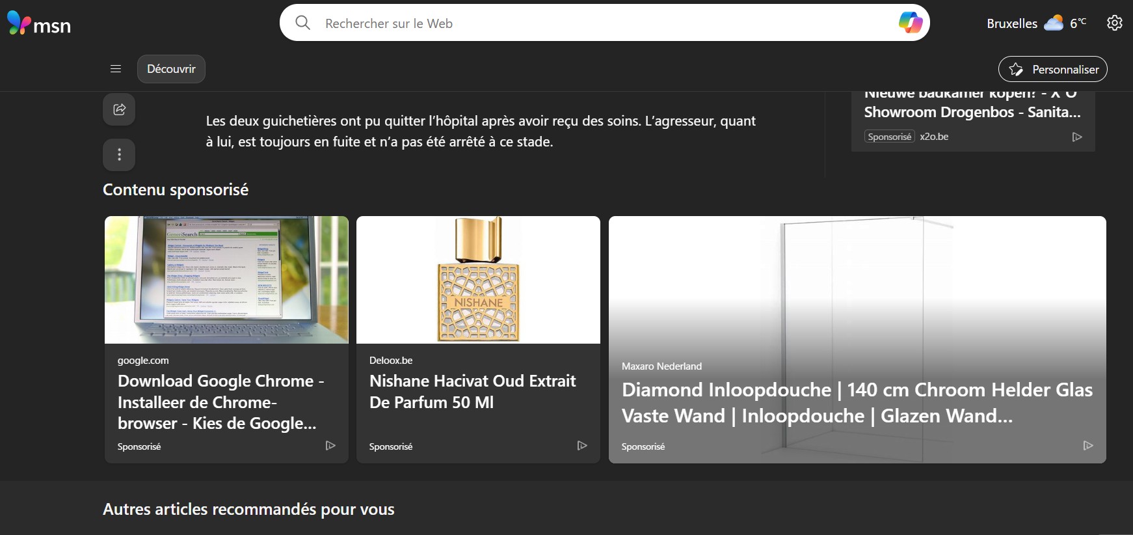Click Sponsorisé label on the Nishane card

pos(391,446)
